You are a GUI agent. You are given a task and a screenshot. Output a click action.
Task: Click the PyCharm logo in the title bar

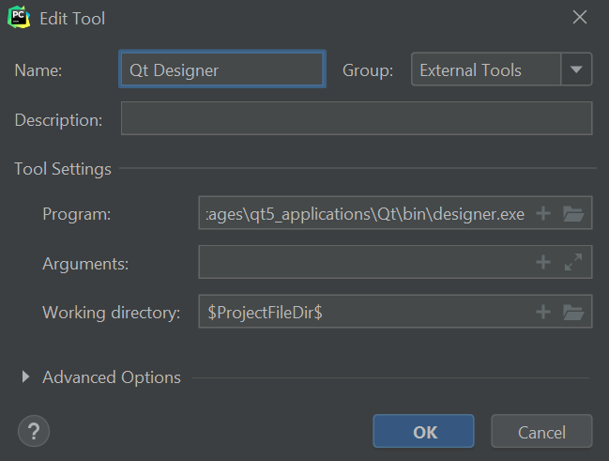tap(18, 18)
